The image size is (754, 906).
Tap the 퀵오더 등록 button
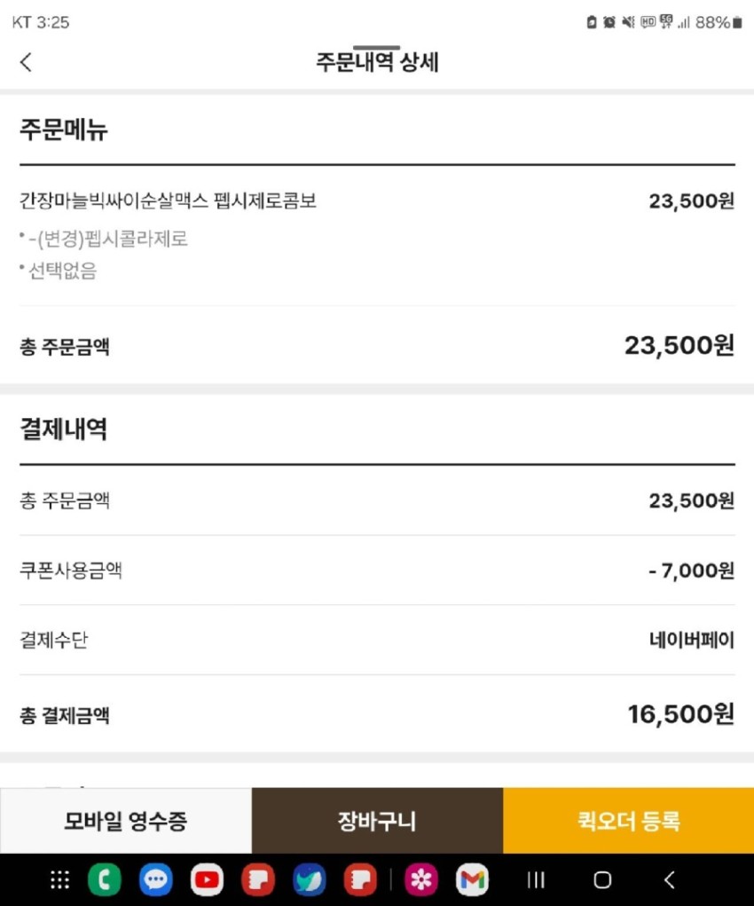coord(629,821)
